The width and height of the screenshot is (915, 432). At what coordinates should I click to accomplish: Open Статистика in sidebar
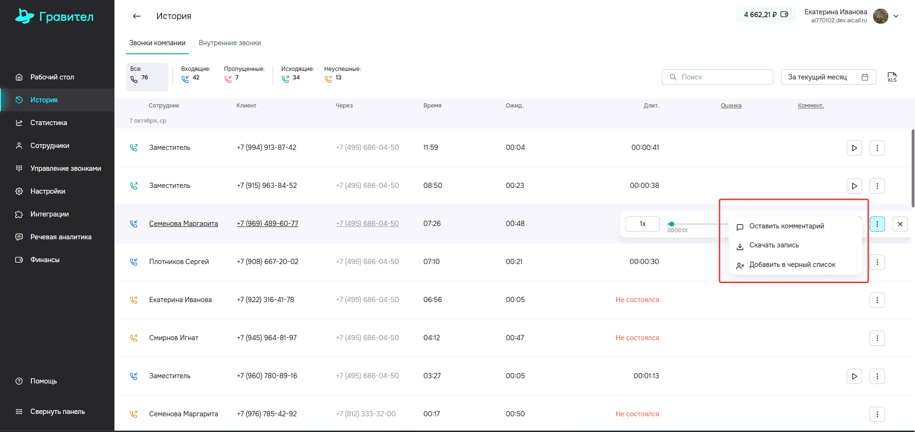[x=57, y=123]
